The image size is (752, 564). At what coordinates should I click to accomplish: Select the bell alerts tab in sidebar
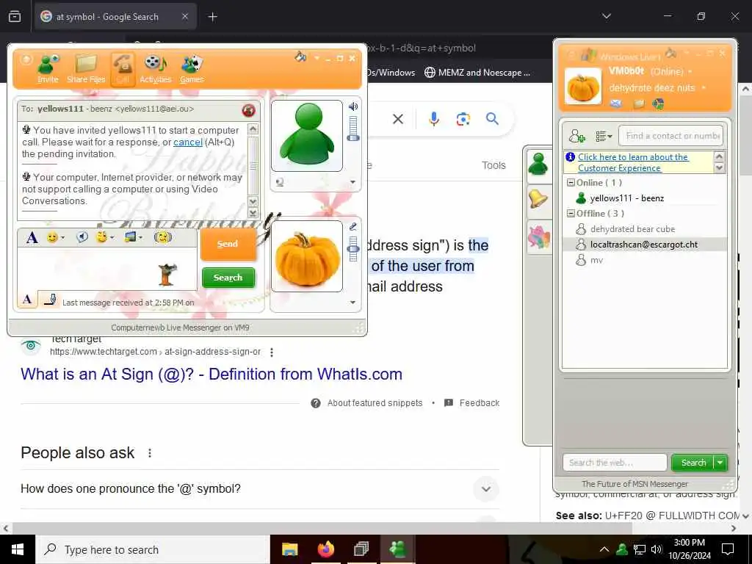click(x=538, y=198)
